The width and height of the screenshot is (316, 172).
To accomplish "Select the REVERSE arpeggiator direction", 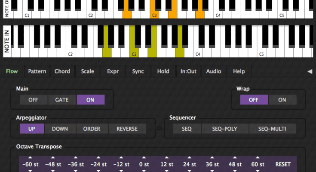I will pos(127,129).
